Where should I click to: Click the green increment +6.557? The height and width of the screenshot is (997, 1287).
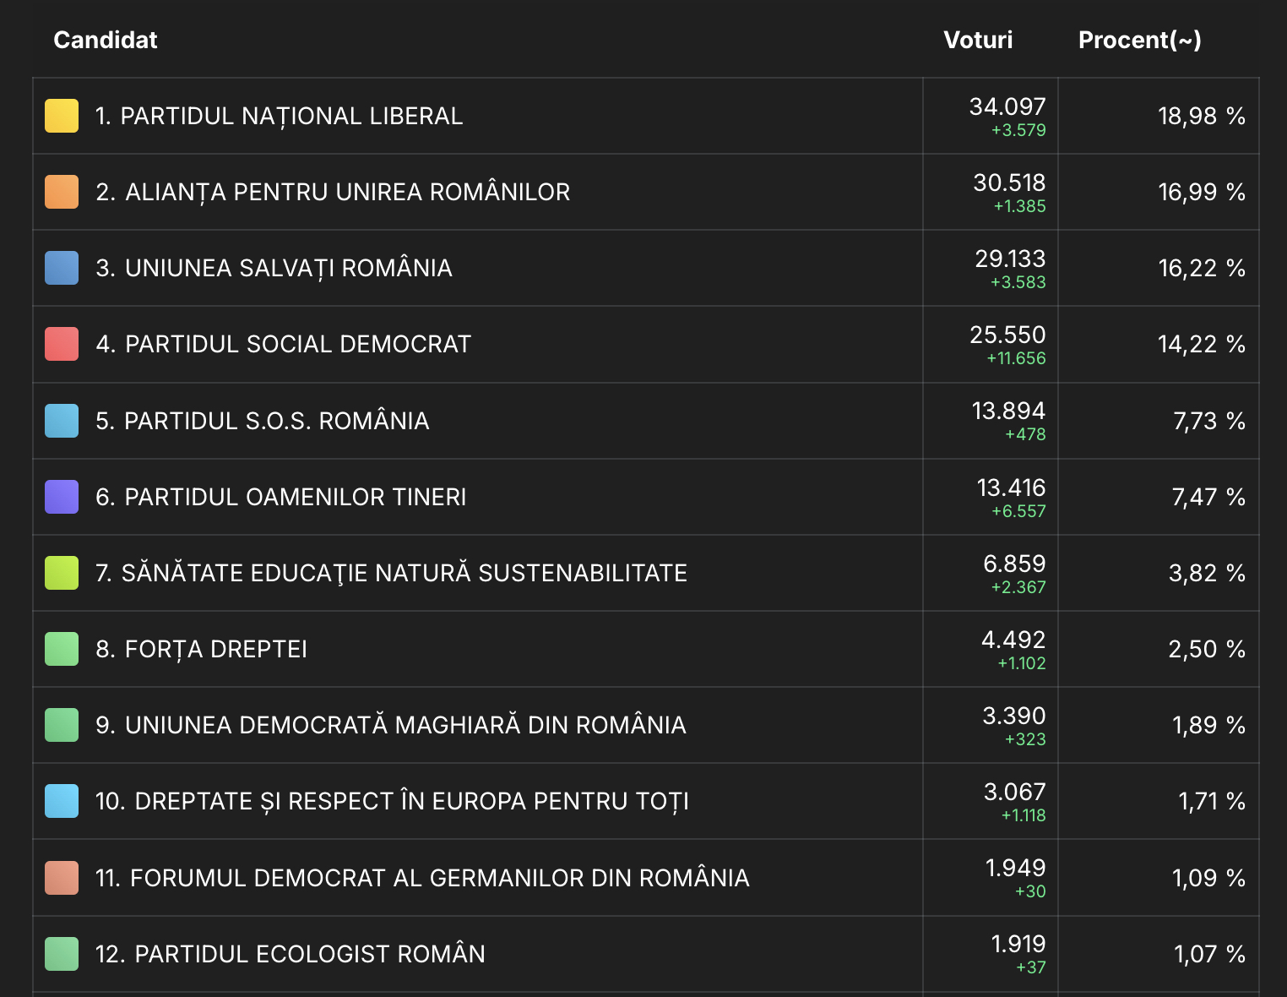[x=1018, y=511]
